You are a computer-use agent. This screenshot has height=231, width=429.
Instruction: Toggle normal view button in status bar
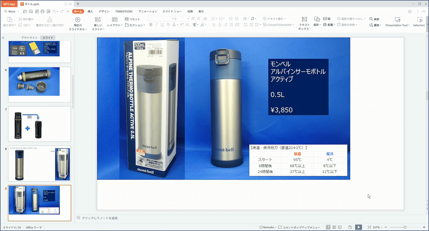[x=328, y=227]
